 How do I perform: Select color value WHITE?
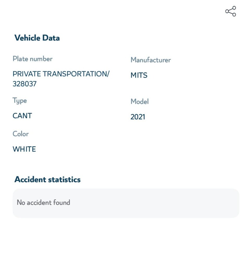click(x=24, y=149)
